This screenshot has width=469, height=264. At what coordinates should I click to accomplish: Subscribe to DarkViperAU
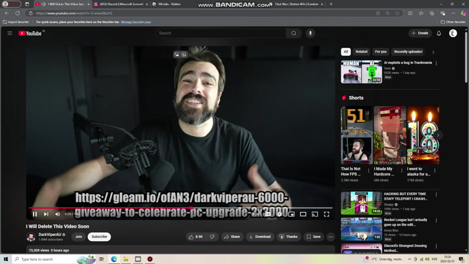tap(99, 237)
